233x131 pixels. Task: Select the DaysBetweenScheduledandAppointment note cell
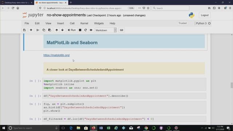click(124, 68)
